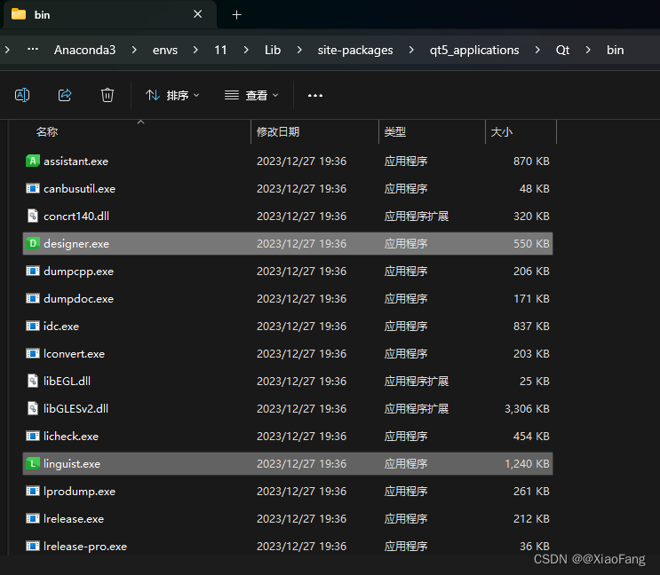Select the libEGL.dll file name

(x=67, y=382)
